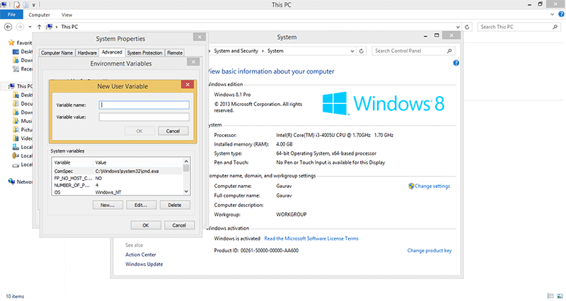
Task: Expand the ribbon with the chevron icon
Action: (553, 14)
